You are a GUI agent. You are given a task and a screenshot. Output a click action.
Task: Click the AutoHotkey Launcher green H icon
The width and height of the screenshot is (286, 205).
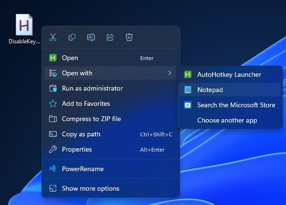188,74
